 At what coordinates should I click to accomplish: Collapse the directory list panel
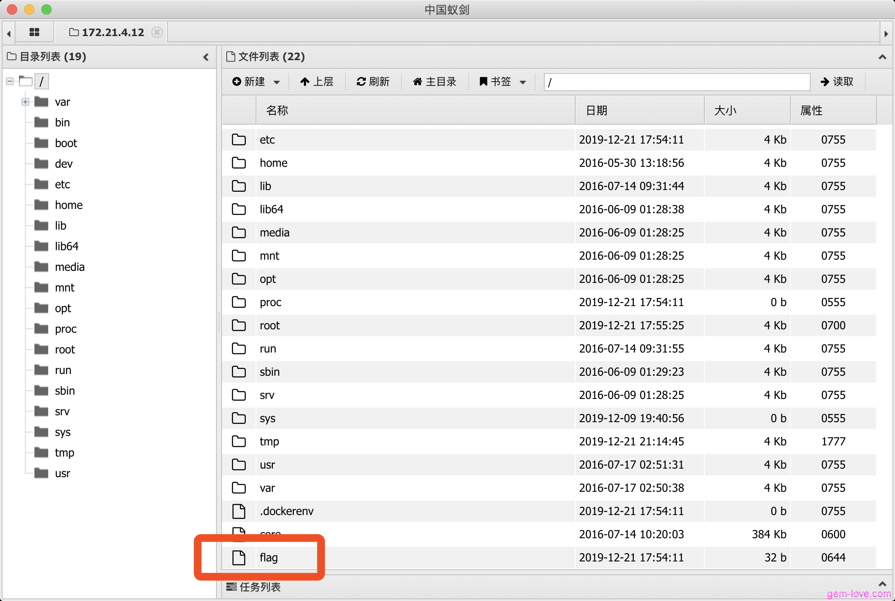206,57
